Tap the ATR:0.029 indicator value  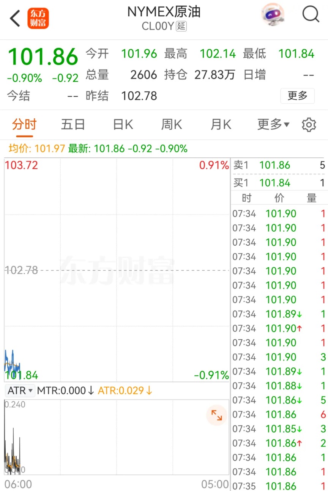point(125,391)
